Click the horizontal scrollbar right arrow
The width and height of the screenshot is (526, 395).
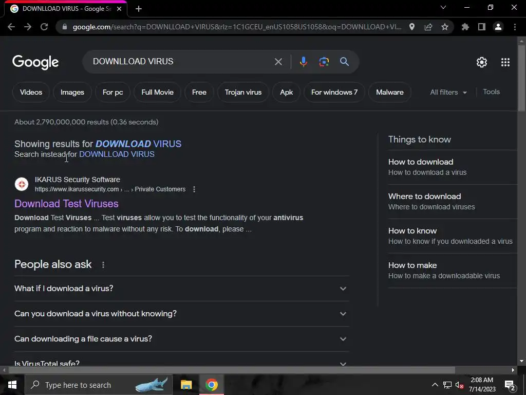[x=513, y=370]
